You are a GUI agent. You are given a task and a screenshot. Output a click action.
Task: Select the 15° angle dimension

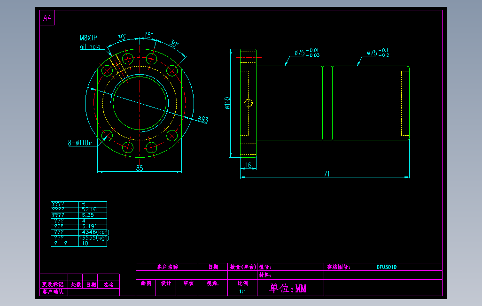pos(149,35)
